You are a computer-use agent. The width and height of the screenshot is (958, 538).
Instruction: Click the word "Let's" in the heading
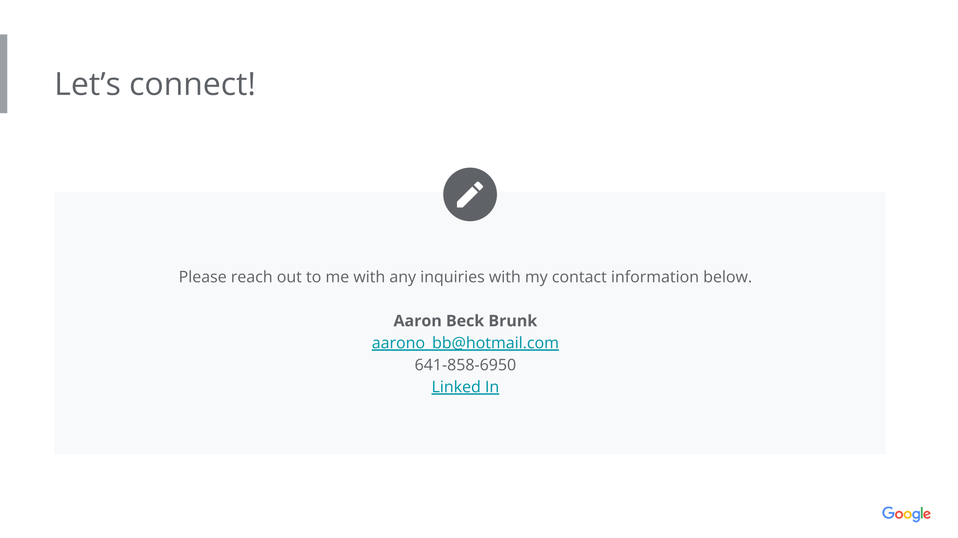pyautogui.click(x=87, y=84)
